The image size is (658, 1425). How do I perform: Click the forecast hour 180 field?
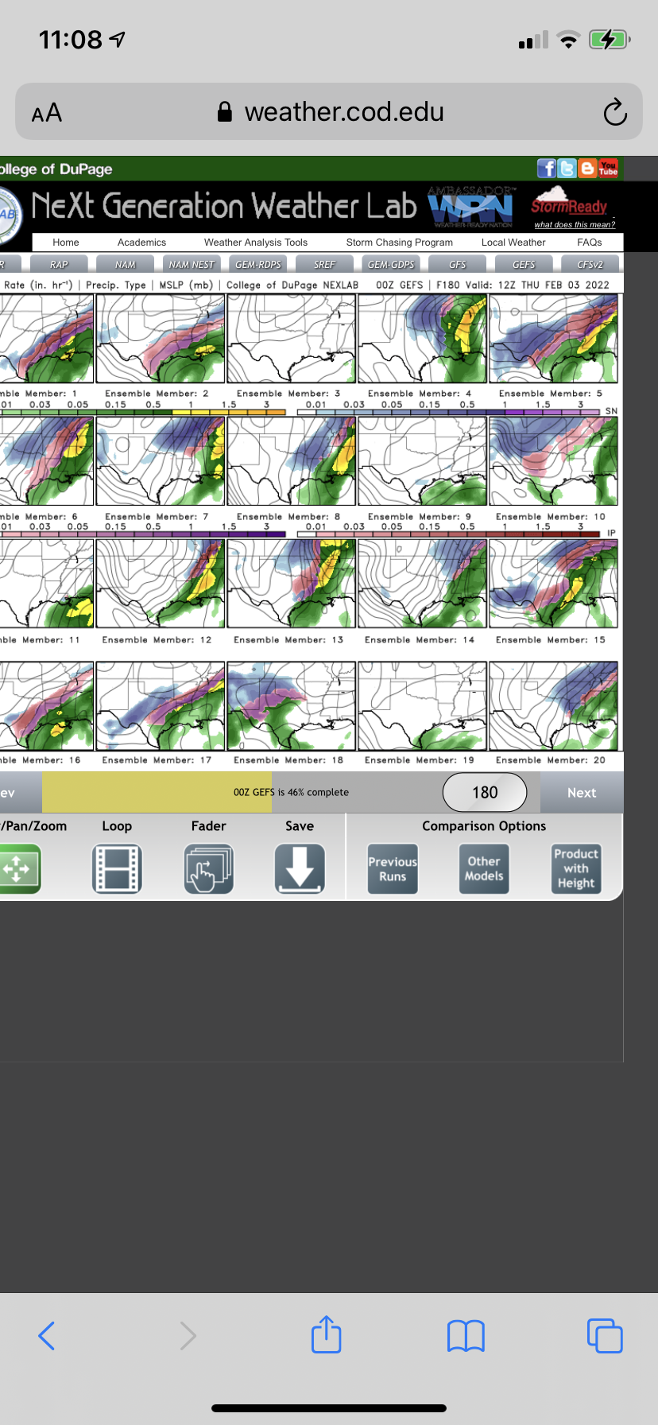(485, 793)
